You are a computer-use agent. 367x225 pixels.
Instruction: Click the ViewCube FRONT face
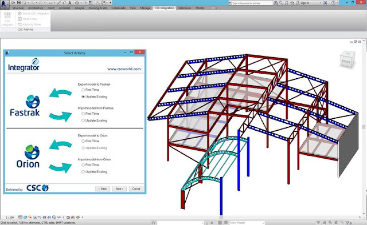coord(346,62)
